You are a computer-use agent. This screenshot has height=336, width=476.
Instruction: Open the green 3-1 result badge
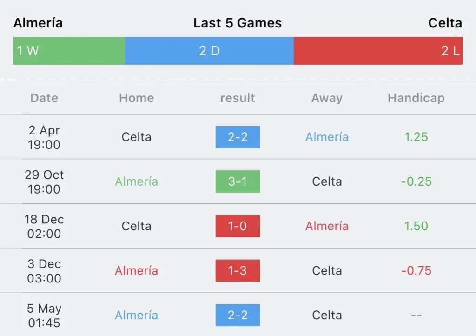click(x=238, y=181)
